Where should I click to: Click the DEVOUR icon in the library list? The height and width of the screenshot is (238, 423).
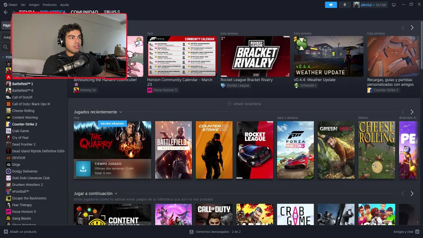click(x=9, y=158)
